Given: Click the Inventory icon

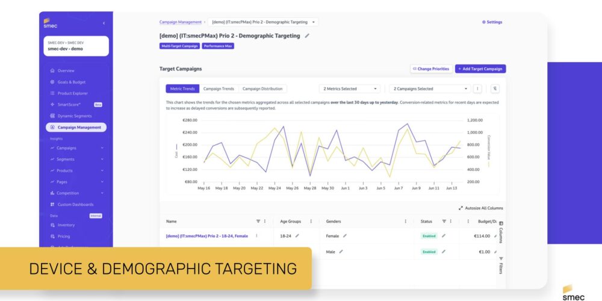Looking at the screenshot, I should pos(52,225).
